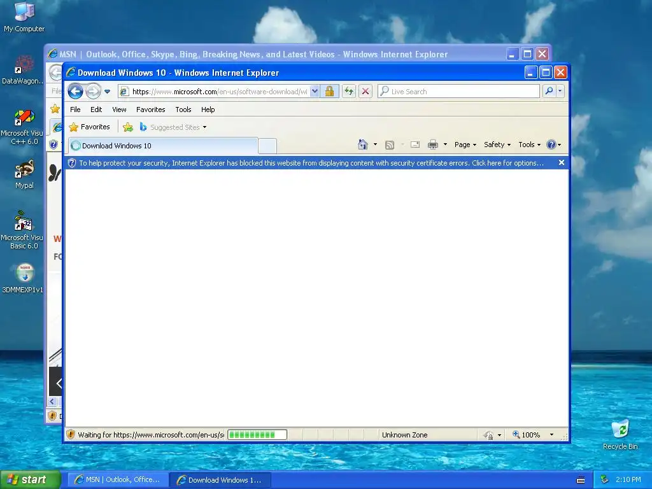Click the status bar shield icon

(x=71, y=434)
